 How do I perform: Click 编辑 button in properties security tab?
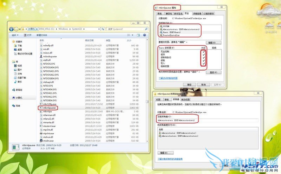(214, 43)
